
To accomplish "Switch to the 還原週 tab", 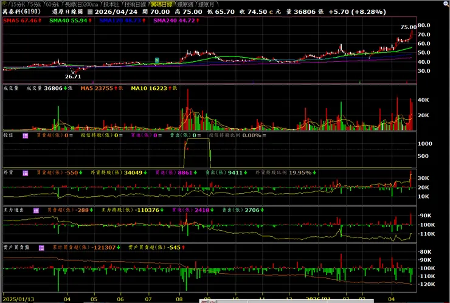I will point(185,4).
